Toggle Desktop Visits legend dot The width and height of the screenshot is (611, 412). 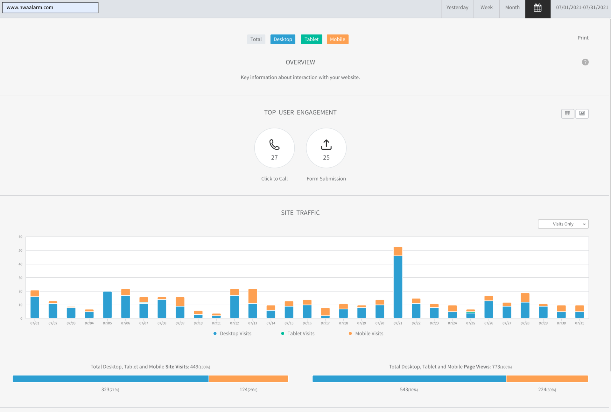click(x=215, y=333)
